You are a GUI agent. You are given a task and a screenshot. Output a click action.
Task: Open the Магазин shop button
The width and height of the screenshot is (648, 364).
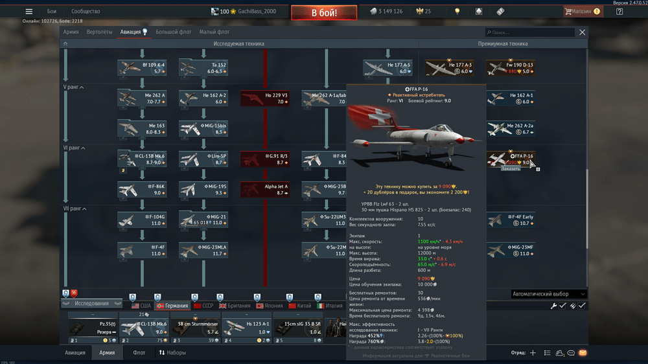tap(583, 12)
